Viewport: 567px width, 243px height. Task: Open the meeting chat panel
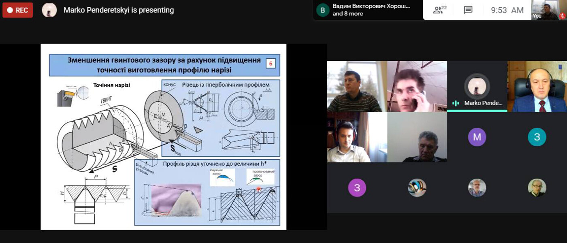click(x=468, y=10)
